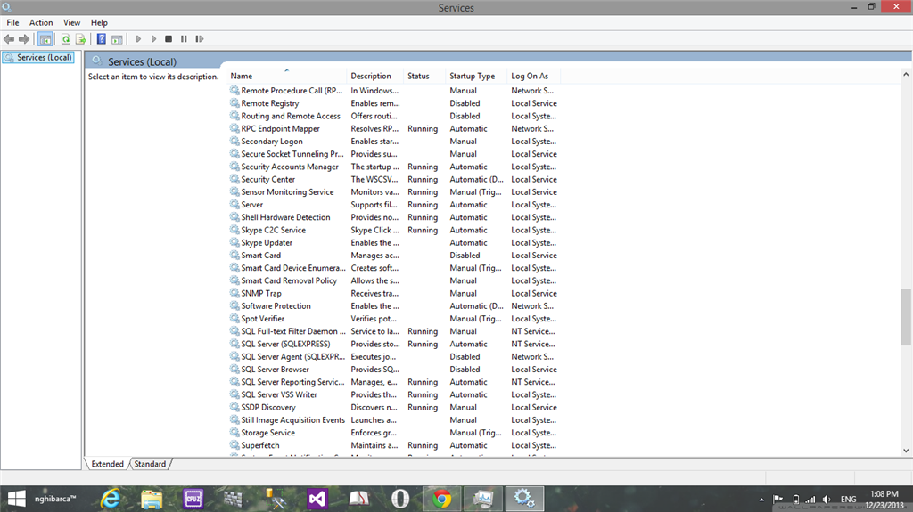Screen dimensions: 913x512
Task: Sort by the Description column header
Action: click(375, 77)
